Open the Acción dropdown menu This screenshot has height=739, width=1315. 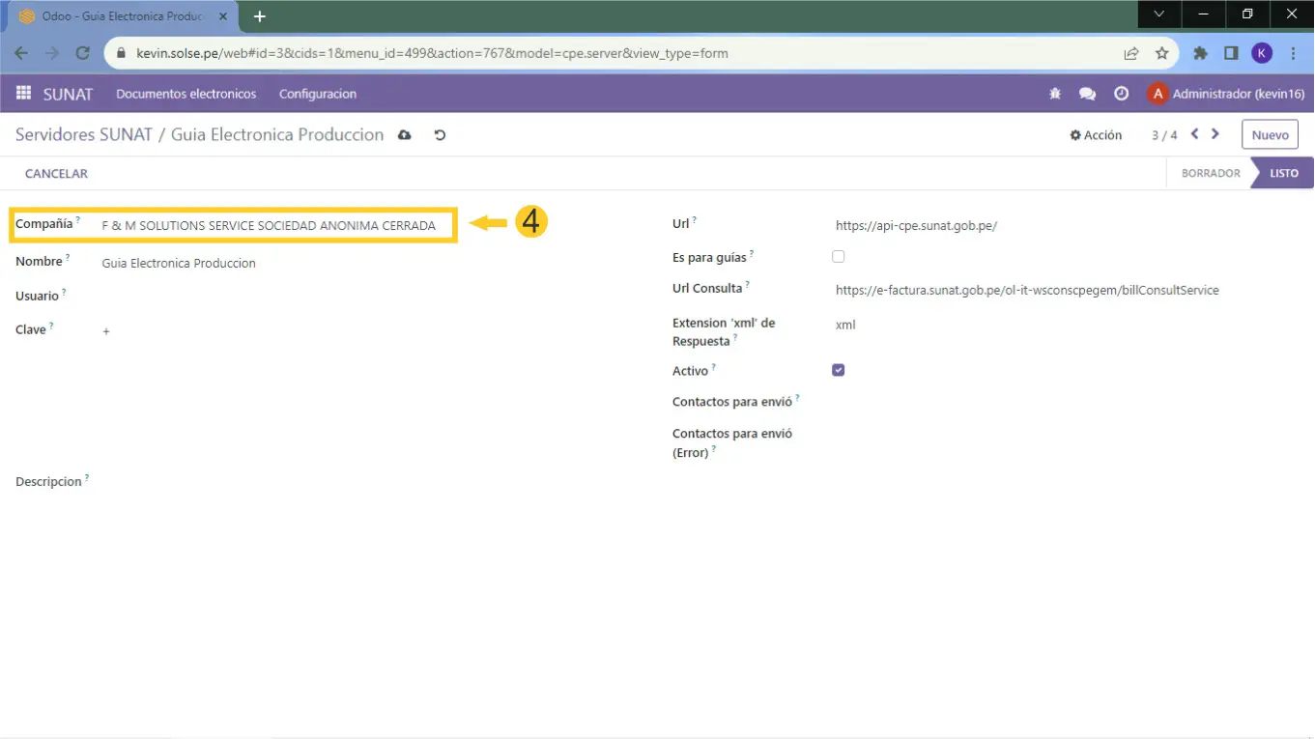pos(1096,135)
